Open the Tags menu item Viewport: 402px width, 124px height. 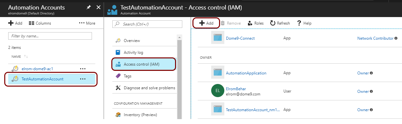click(x=127, y=76)
